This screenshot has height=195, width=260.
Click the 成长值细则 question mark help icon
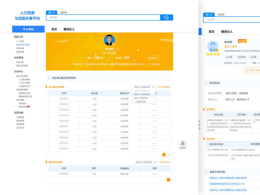pos(159,87)
